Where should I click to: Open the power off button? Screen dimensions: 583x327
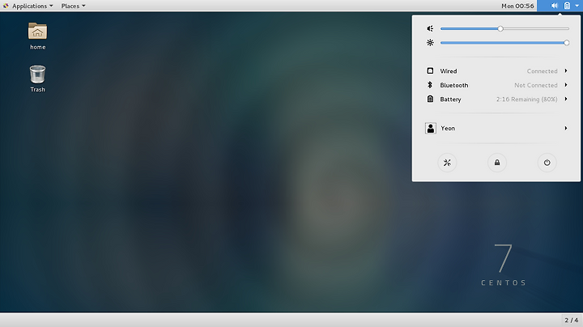(547, 163)
